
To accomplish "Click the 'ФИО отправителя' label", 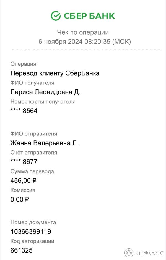I will (34, 134).
